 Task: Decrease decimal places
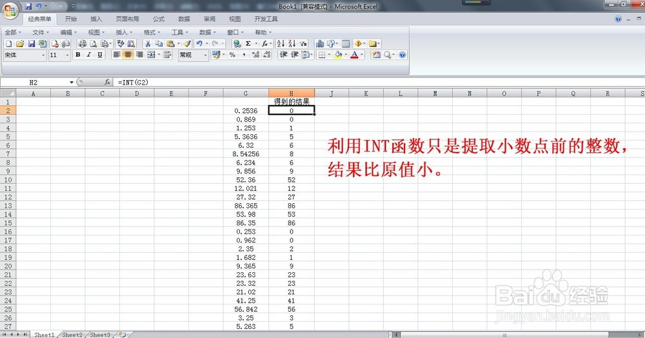tap(267, 55)
